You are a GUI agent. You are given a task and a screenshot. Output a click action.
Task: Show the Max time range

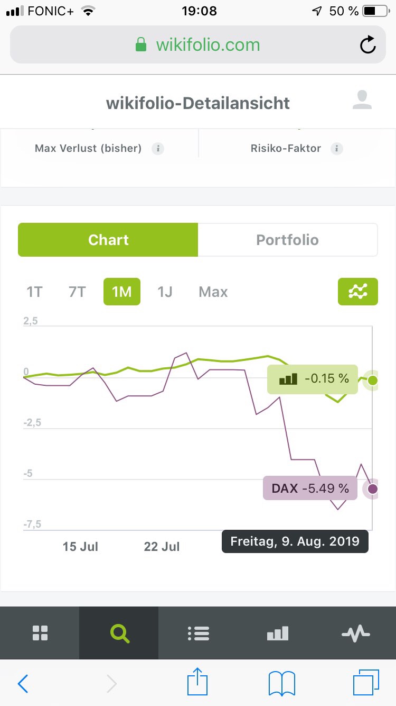point(213,292)
